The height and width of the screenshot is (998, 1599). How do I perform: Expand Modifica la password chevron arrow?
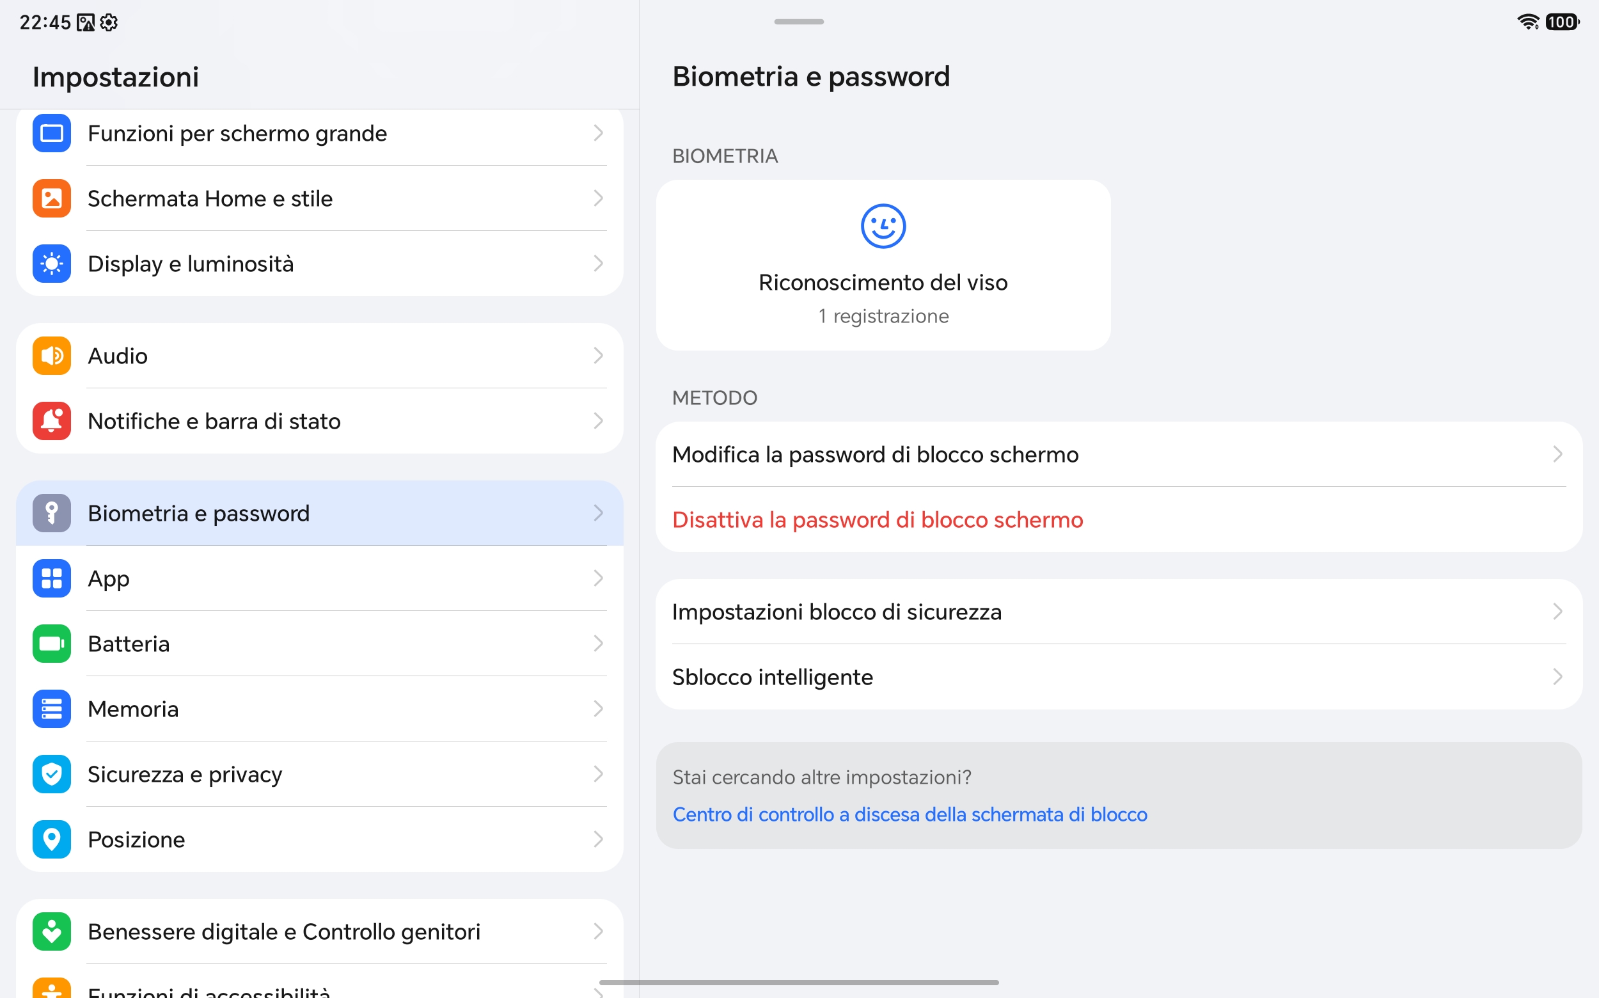(x=1557, y=454)
